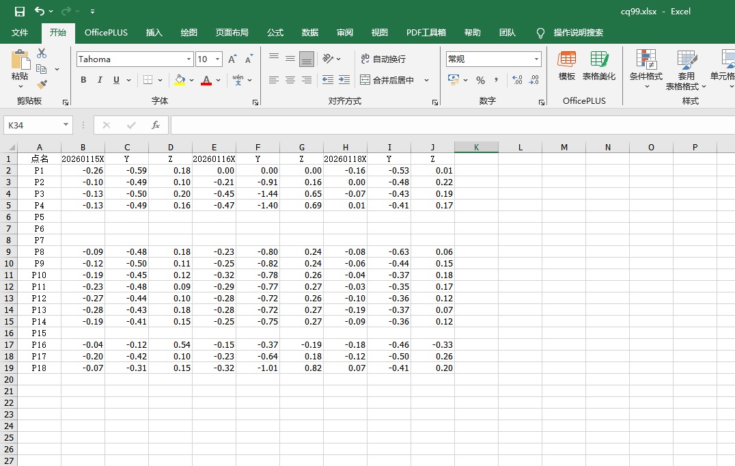Open the 插入 ribbon tab

[154, 33]
